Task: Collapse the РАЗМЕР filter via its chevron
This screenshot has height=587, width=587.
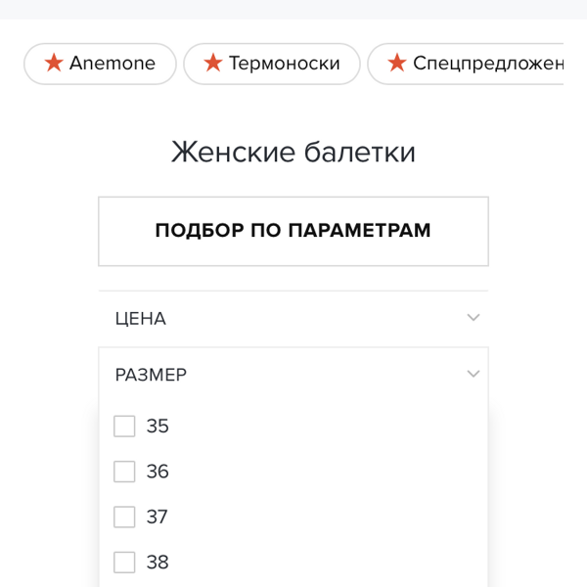Action: pos(474,374)
